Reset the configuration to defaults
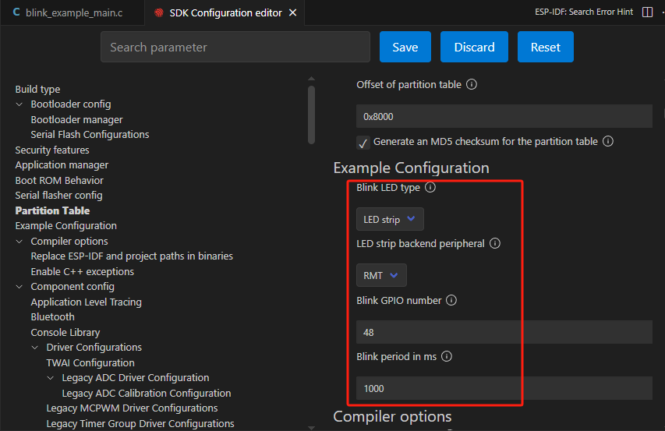Screen dimensions: 665x431 546,47
